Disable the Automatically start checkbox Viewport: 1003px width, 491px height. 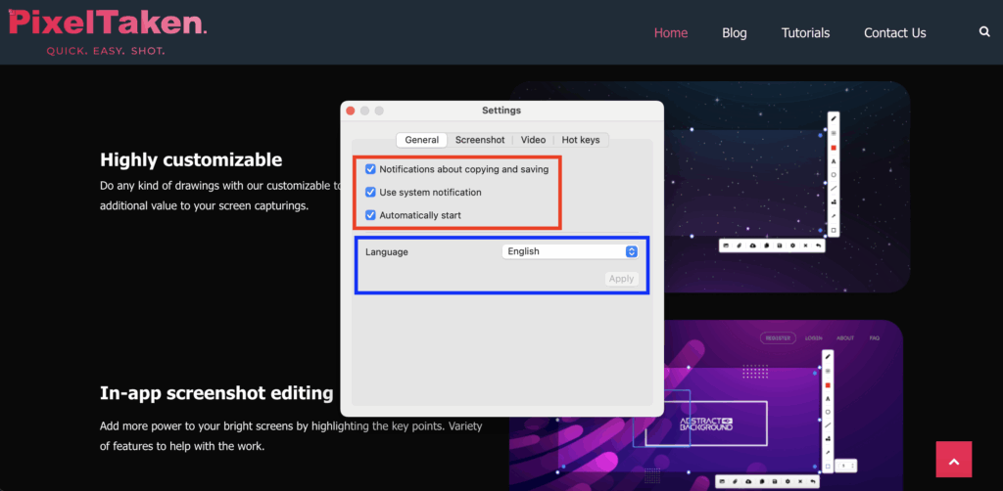(x=370, y=215)
